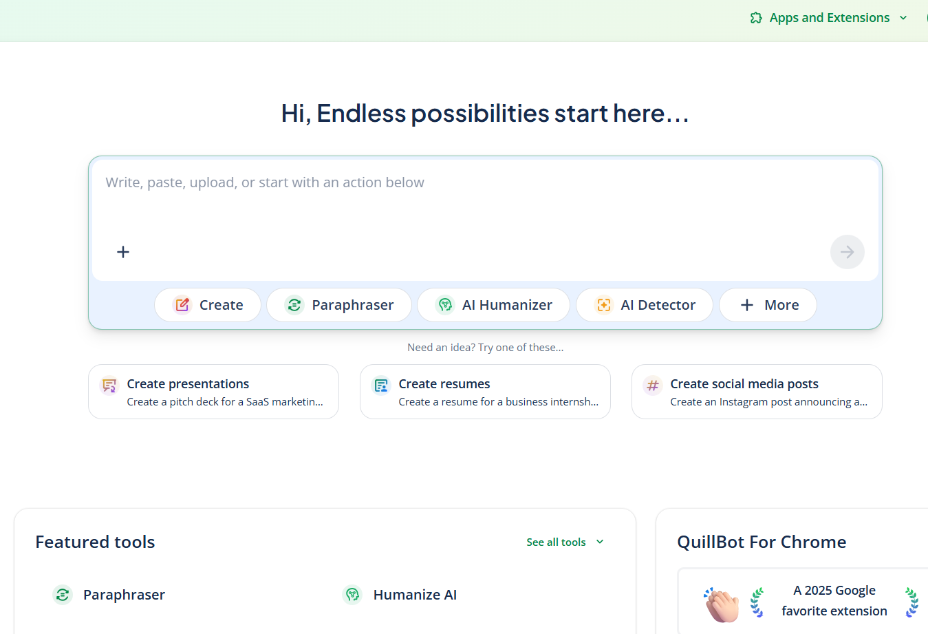Screen dimensions: 928x634
Task: Click the 'QuillBot For Chrome' heading
Action: point(762,542)
